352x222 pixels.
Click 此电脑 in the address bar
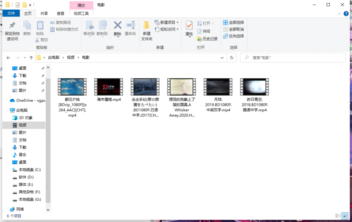click(54, 57)
